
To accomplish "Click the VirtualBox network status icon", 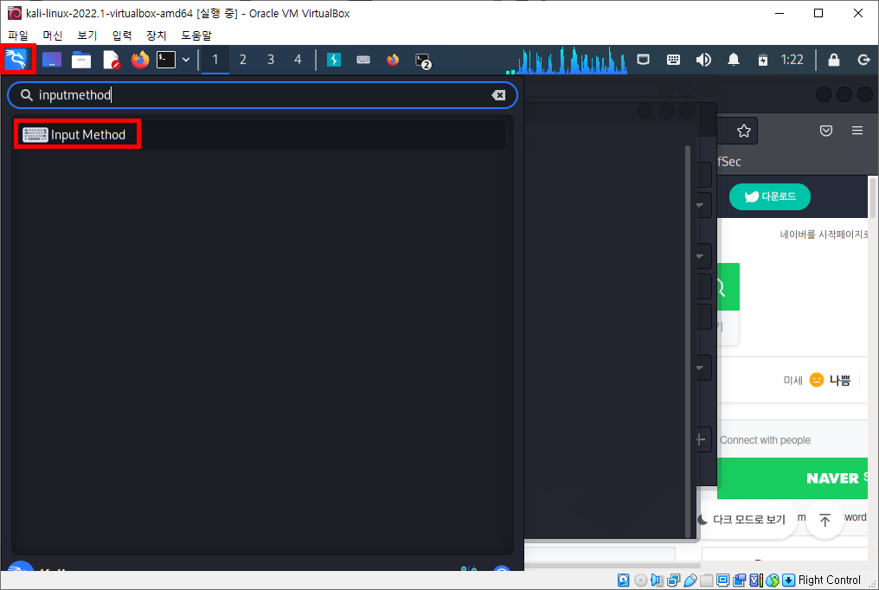I will click(673, 580).
